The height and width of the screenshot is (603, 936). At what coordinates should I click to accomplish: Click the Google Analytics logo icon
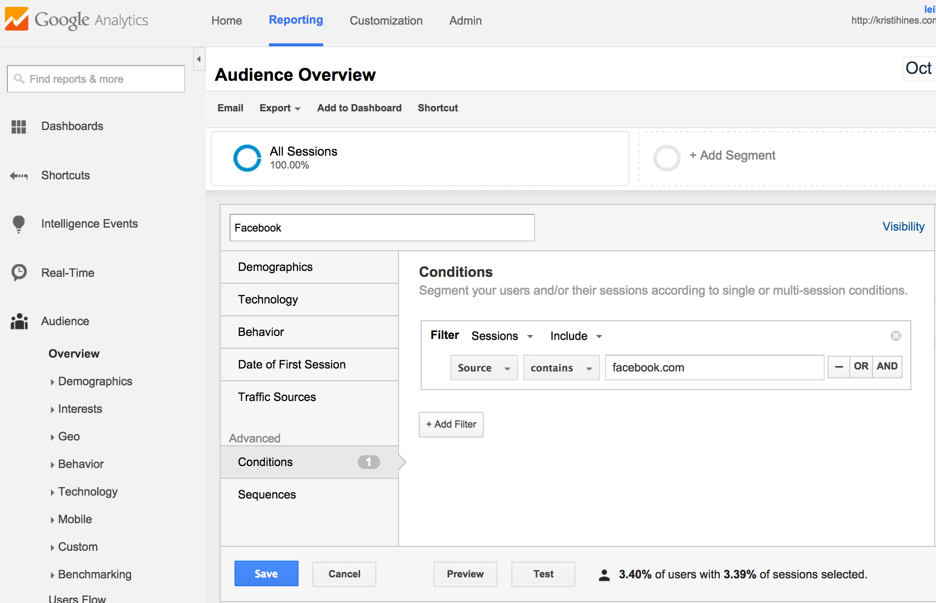(17, 20)
